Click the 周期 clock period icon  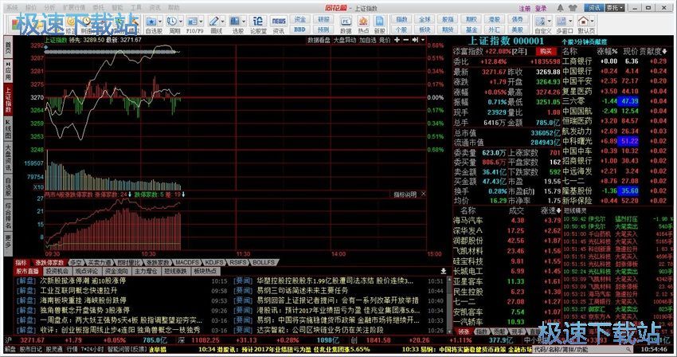pos(172,22)
